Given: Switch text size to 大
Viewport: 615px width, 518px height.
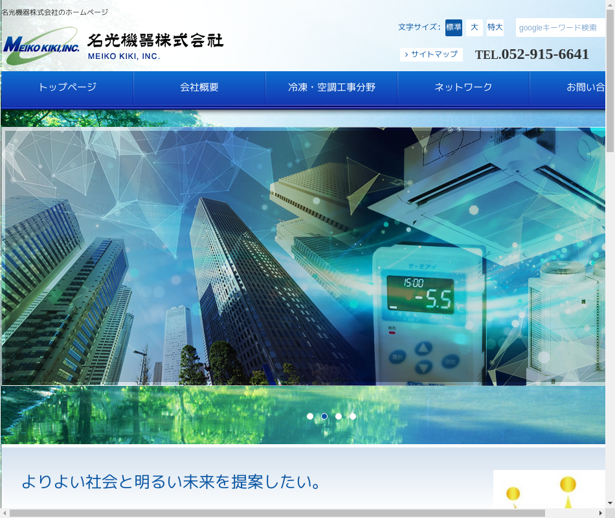Looking at the screenshot, I should (x=475, y=27).
